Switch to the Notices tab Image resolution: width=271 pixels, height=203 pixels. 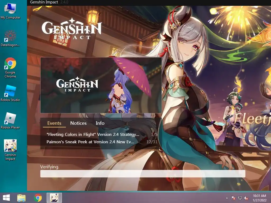[x=78, y=123]
